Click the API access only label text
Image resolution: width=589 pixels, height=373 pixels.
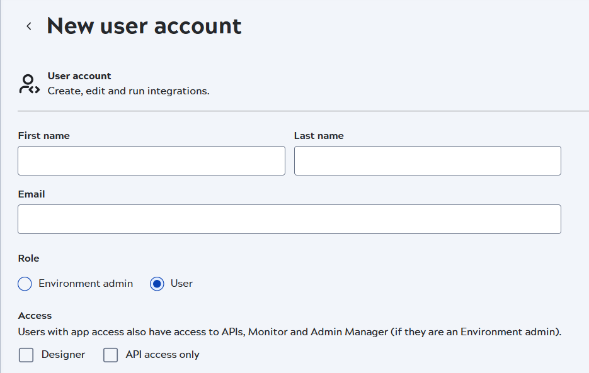[x=161, y=355]
